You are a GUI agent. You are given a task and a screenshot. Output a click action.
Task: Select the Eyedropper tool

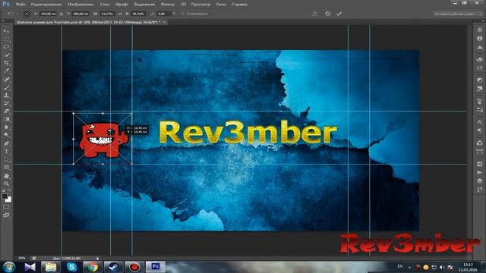coord(6,71)
